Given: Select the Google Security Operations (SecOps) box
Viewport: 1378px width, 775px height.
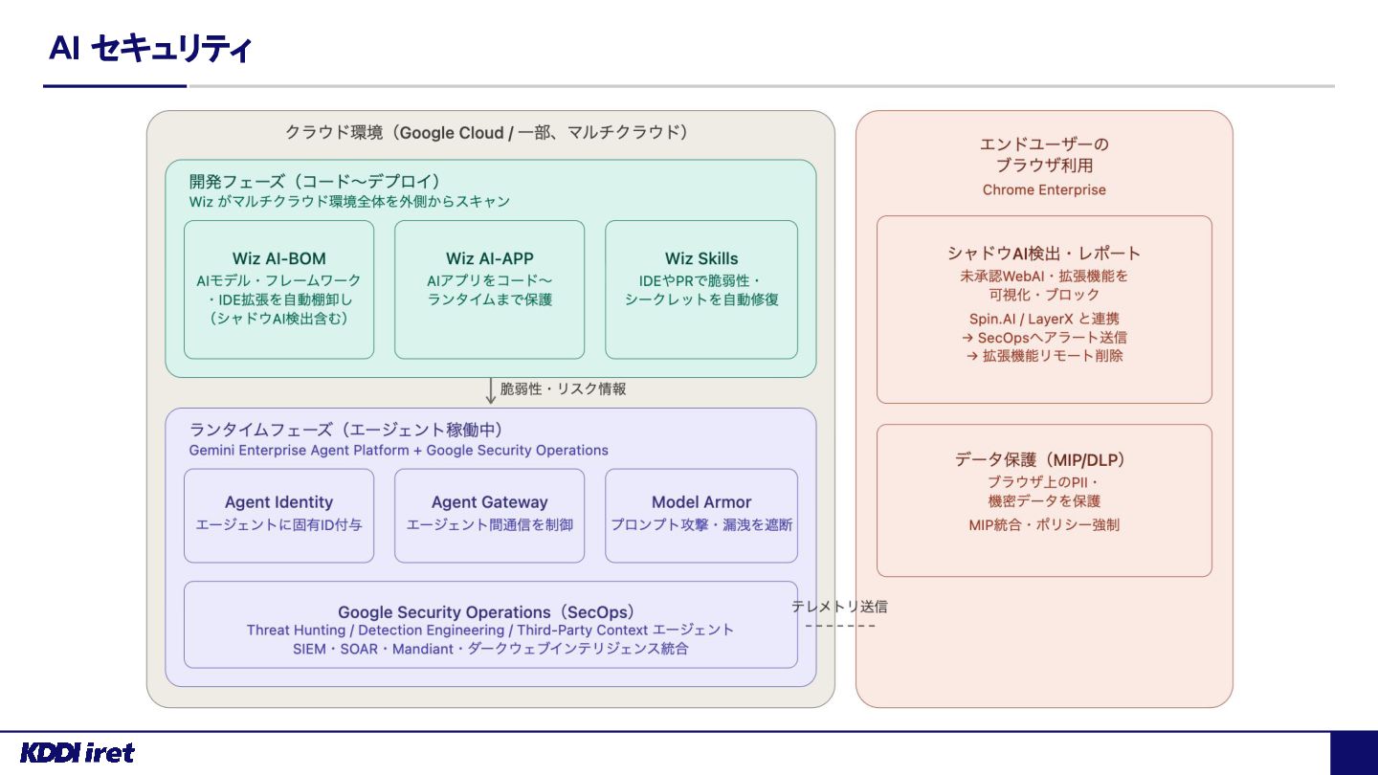Looking at the screenshot, I should tap(491, 625).
